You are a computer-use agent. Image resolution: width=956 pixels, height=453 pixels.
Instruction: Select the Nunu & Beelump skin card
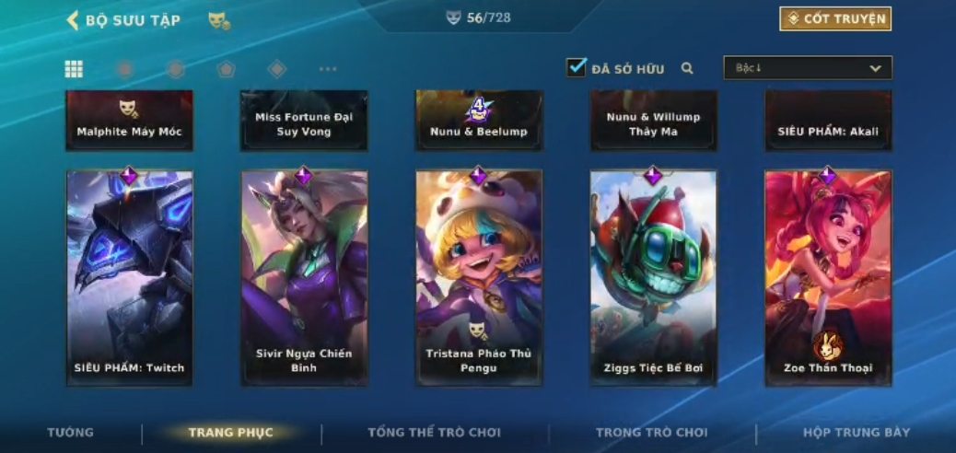point(479,120)
